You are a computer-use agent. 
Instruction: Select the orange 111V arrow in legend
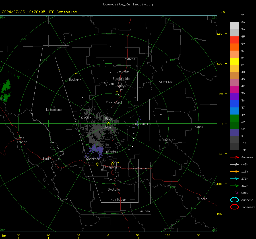[234, 171]
